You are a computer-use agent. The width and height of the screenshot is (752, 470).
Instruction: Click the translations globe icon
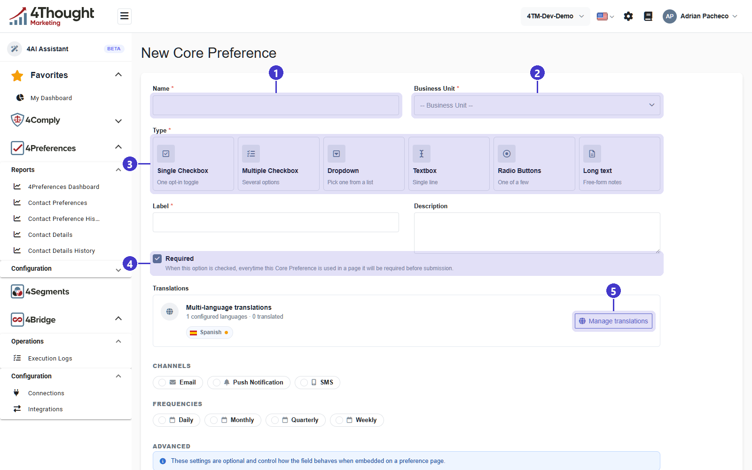click(170, 312)
